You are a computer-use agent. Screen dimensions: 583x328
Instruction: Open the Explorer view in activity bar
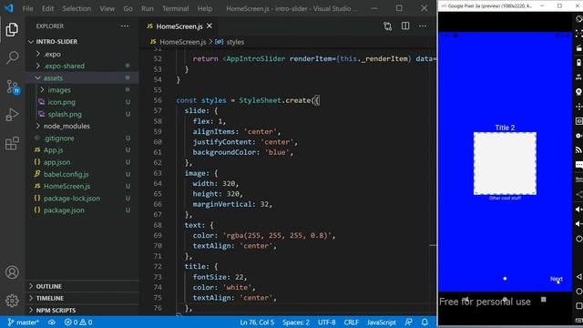click(12, 29)
